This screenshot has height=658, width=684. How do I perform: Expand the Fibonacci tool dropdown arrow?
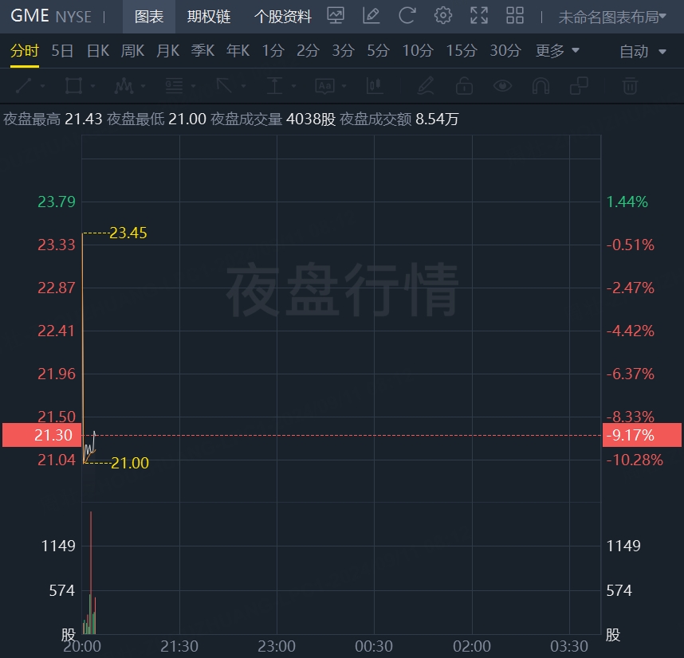[x=193, y=86]
